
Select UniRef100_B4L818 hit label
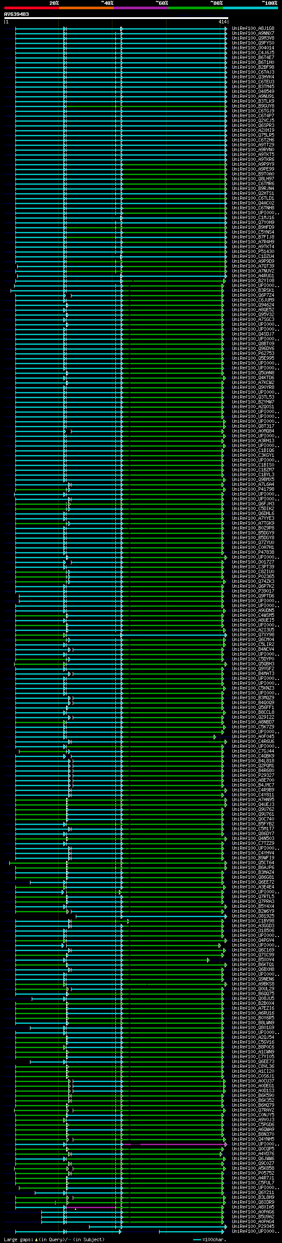[x=253, y=761]
